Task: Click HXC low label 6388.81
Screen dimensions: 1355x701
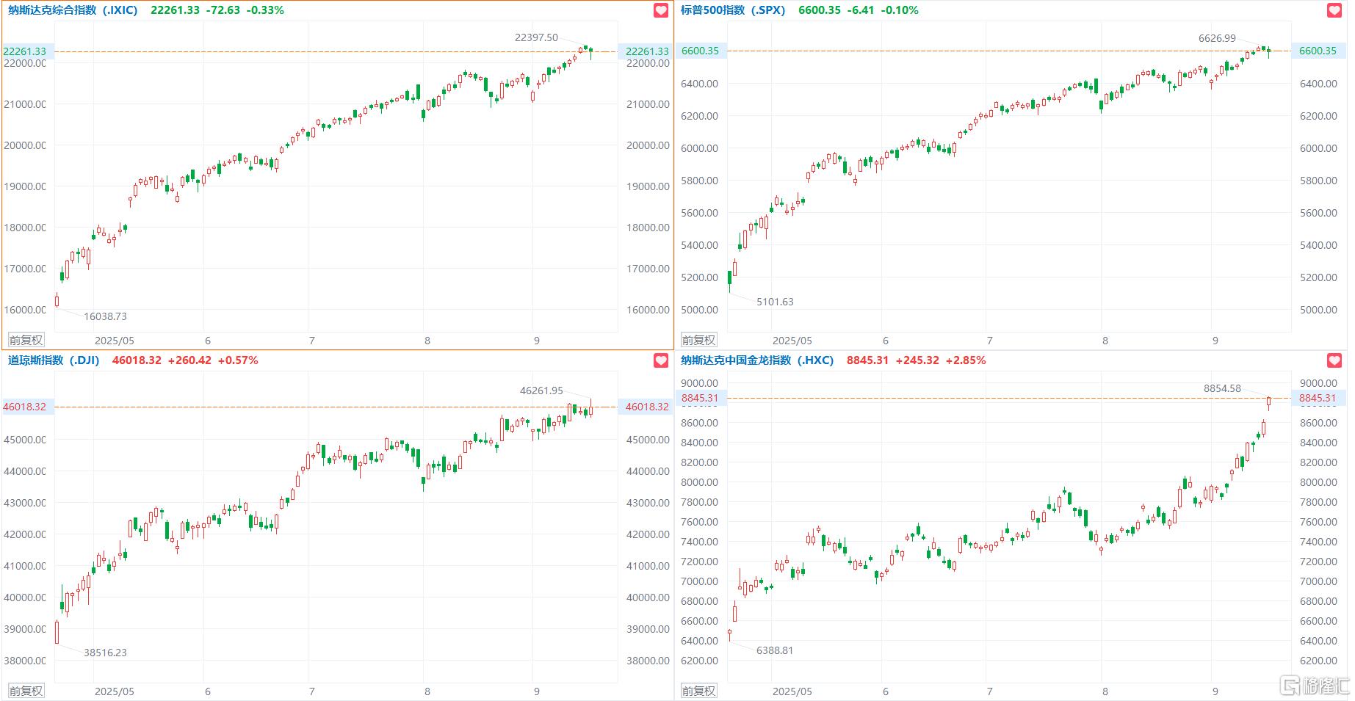Action: pos(775,650)
